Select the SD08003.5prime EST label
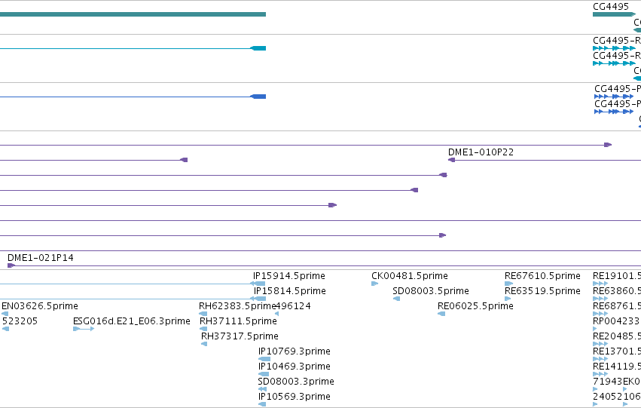Viewport: 641px width, 408px height. [x=431, y=291]
